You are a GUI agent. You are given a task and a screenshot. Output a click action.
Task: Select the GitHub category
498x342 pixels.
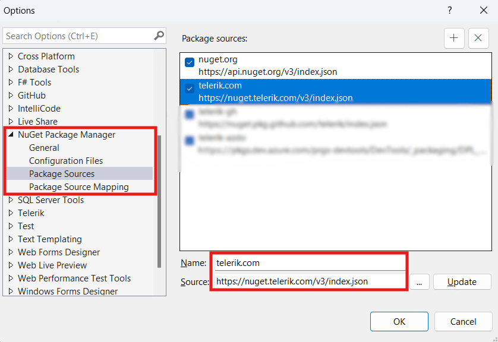tap(31, 95)
